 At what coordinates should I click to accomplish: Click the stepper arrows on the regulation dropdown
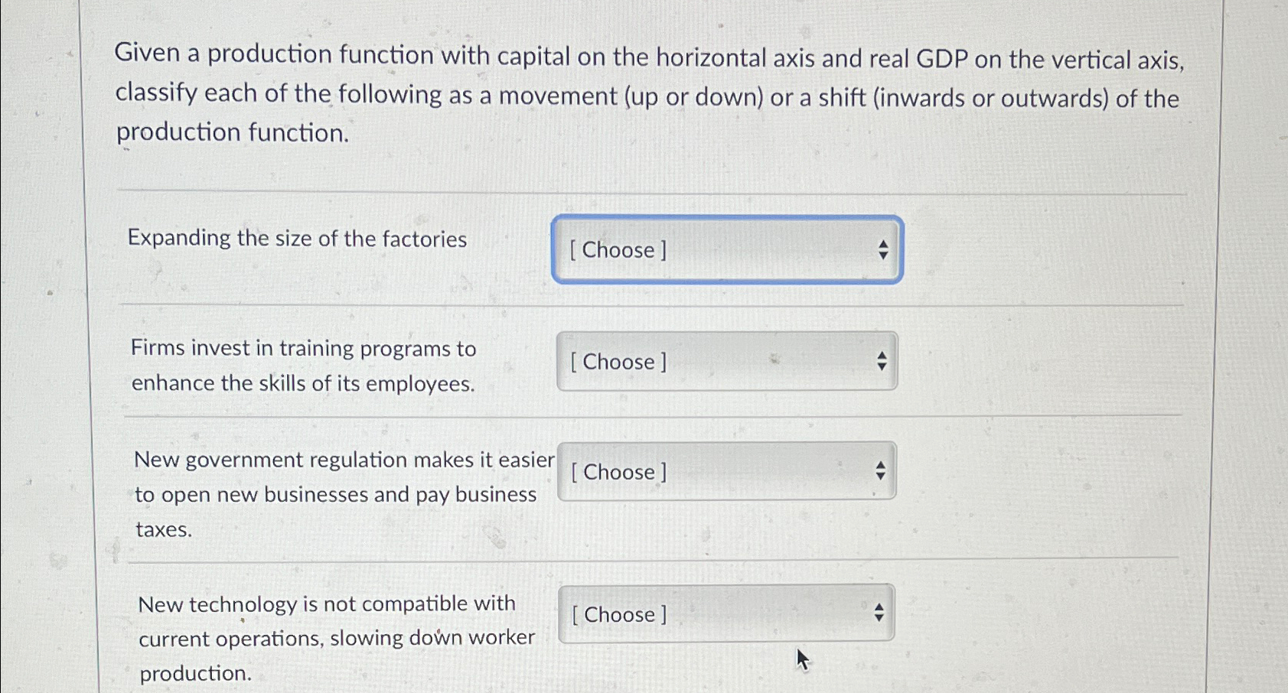pyautogui.click(x=879, y=471)
